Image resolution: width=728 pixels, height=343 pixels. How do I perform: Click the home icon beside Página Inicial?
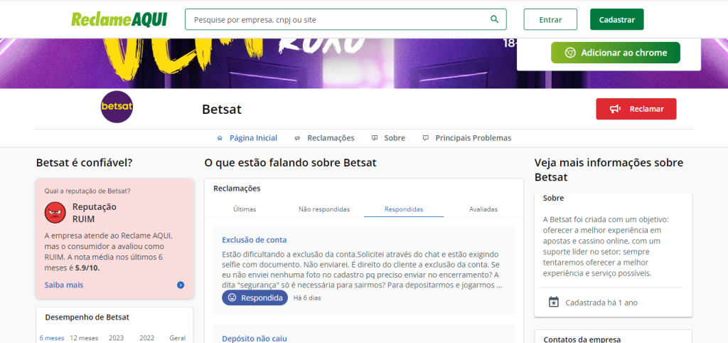click(x=220, y=138)
